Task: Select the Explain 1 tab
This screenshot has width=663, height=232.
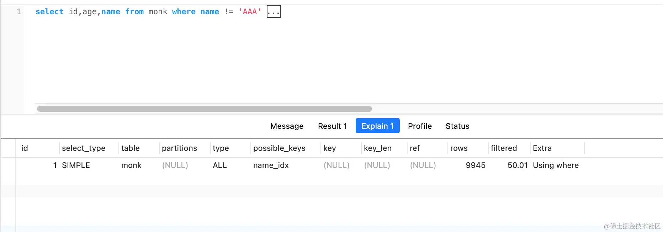Action: (x=377, y=126)
